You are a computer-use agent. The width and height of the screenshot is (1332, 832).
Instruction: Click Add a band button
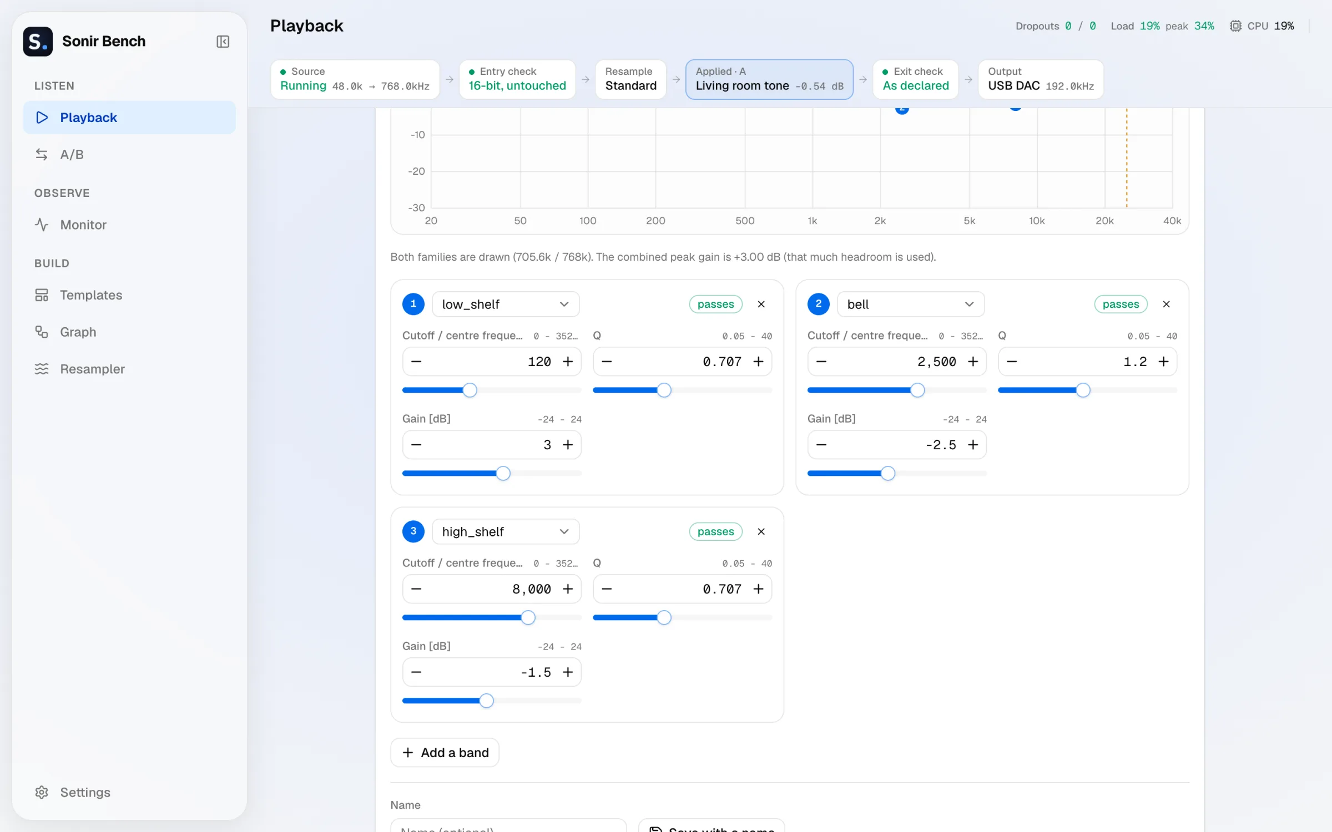point(445,753)
